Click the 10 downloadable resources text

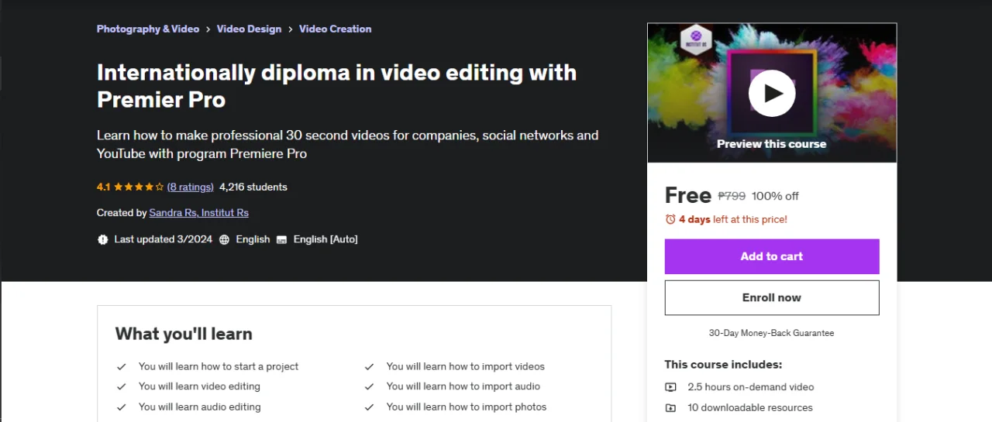coord(750,407)
